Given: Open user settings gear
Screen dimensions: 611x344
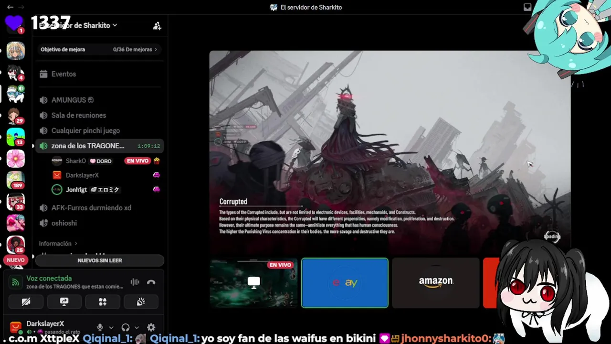Looking at the screenshot, I should (151, 327).
